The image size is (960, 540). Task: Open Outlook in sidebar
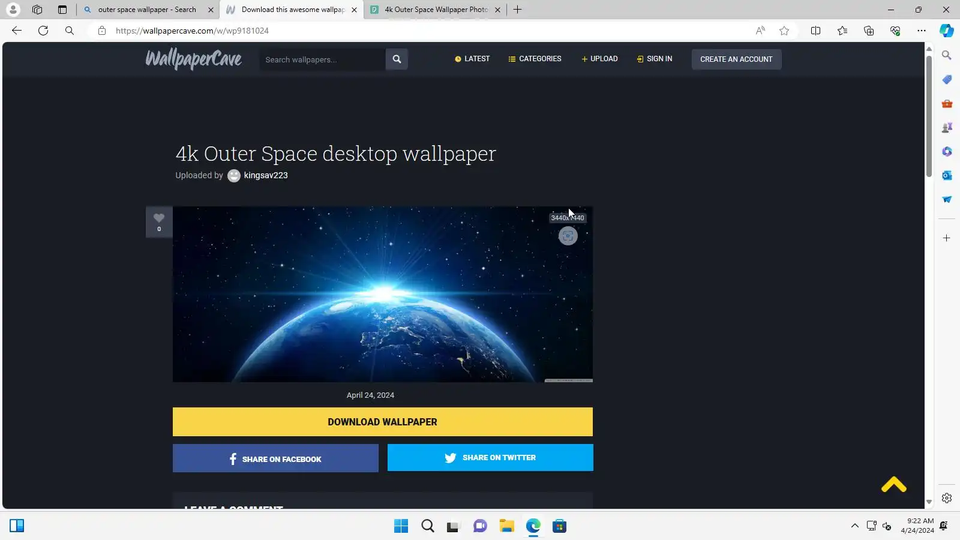click(x=947, y=175)
